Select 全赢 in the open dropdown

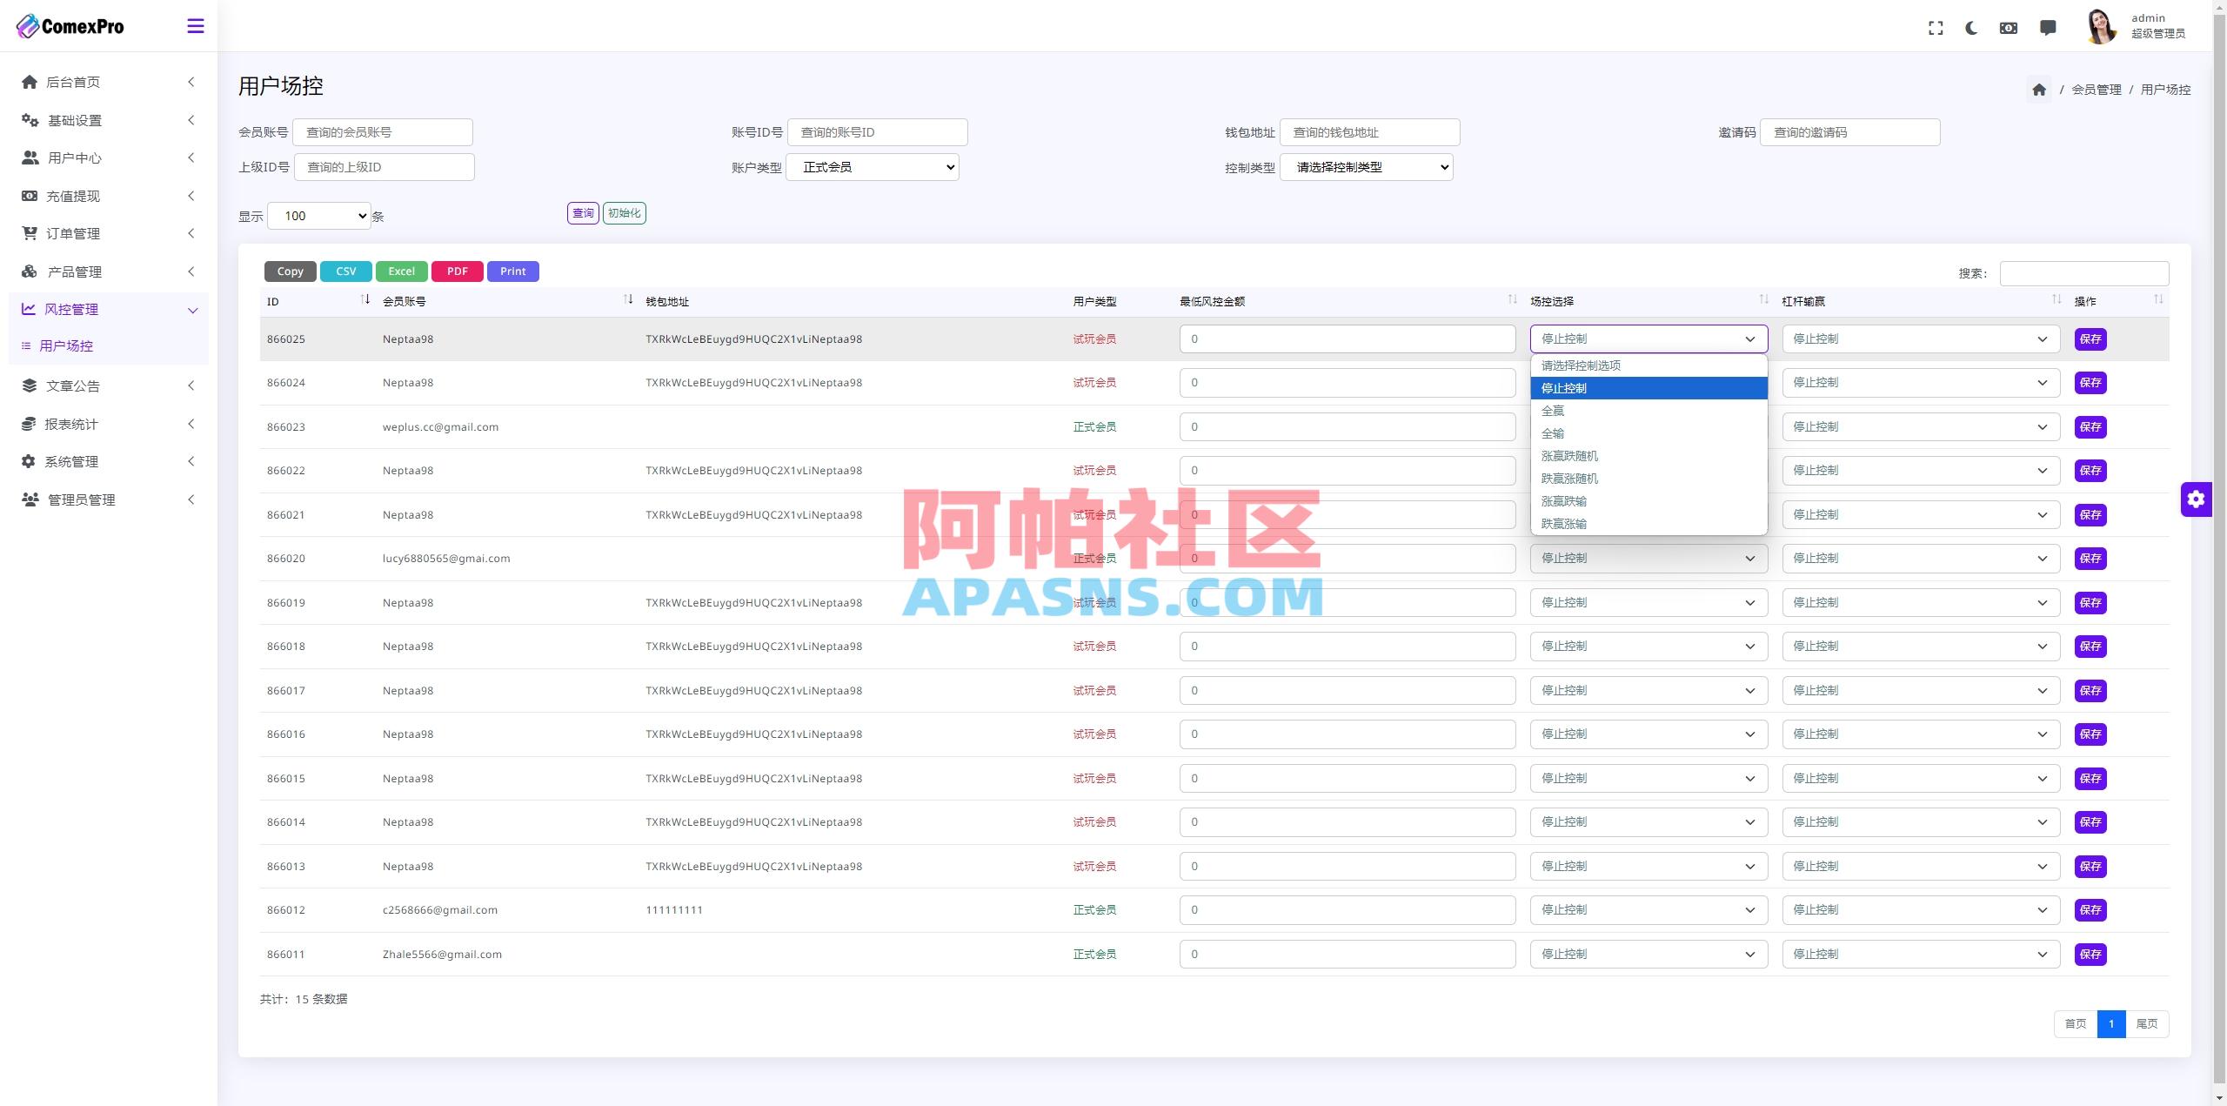tap(1649, 411)
